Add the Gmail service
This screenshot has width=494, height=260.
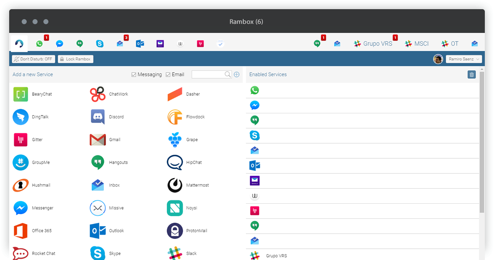tap(105, 140)
